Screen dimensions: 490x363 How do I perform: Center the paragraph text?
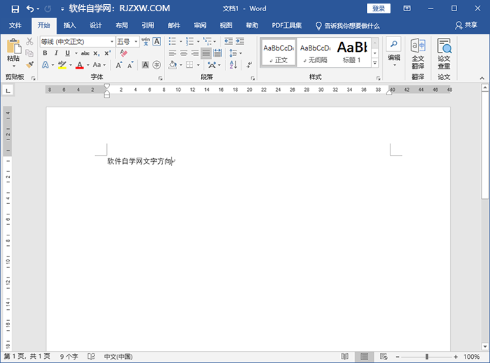pyautogui.click(x=183, y=53)
